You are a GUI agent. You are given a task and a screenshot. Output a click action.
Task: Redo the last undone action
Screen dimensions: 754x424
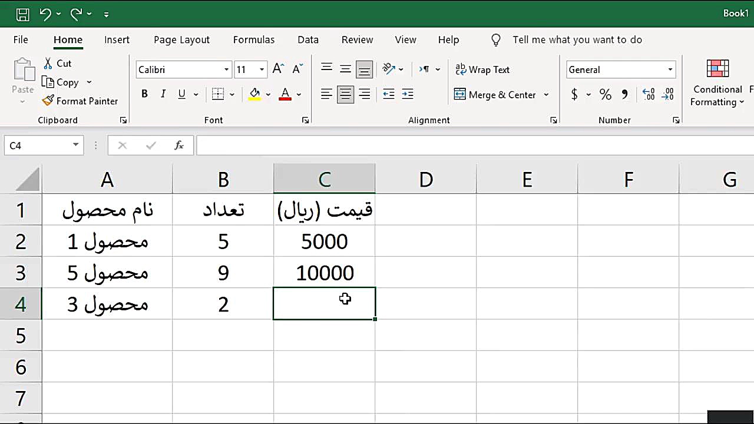pyautogui.click(x=76, y=14)
